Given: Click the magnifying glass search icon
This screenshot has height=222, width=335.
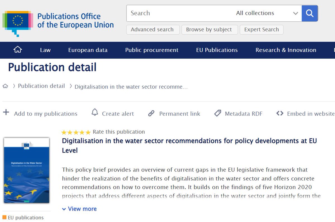Looking at the screenshot, I should [310, 13].
